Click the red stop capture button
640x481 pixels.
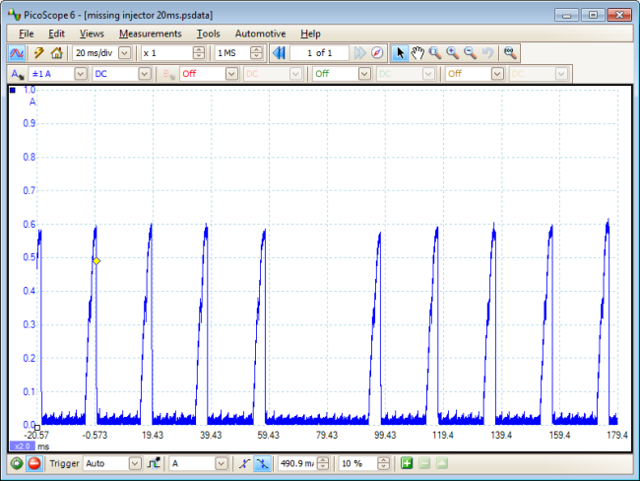coord(33,463)
